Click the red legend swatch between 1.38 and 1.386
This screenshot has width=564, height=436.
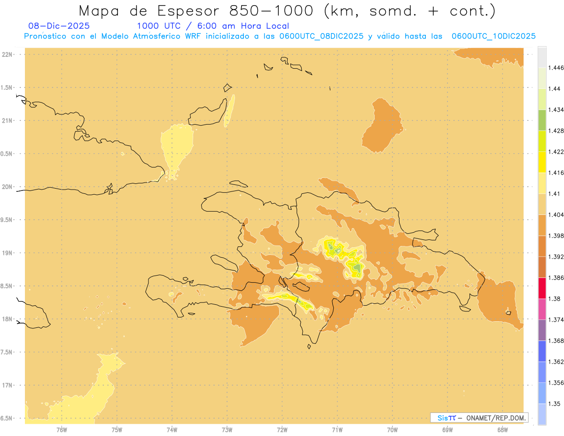[x=542, y=288]
